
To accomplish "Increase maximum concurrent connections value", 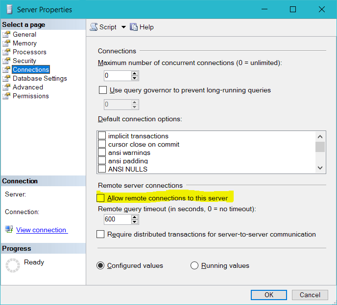I will click(135, 73).
